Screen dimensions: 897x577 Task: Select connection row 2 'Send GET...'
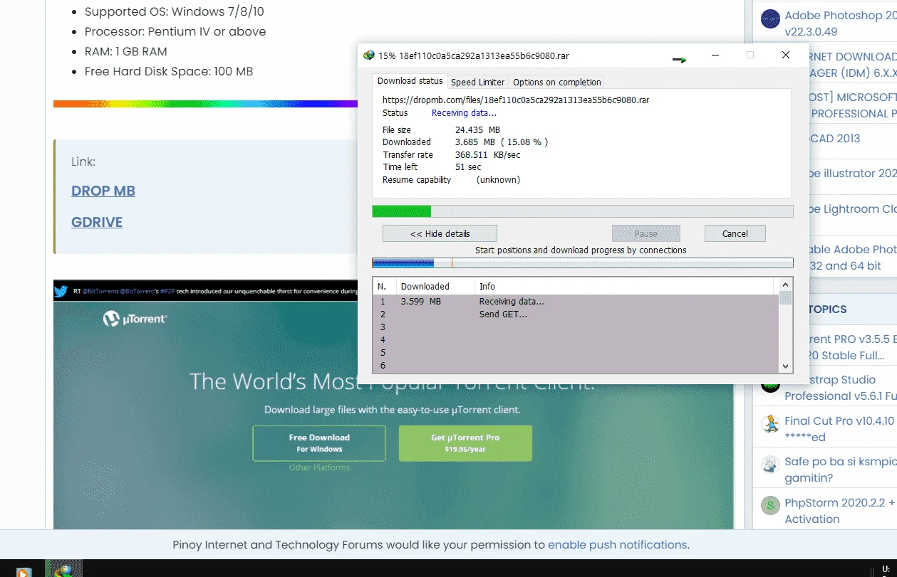(x=576, y=314)
